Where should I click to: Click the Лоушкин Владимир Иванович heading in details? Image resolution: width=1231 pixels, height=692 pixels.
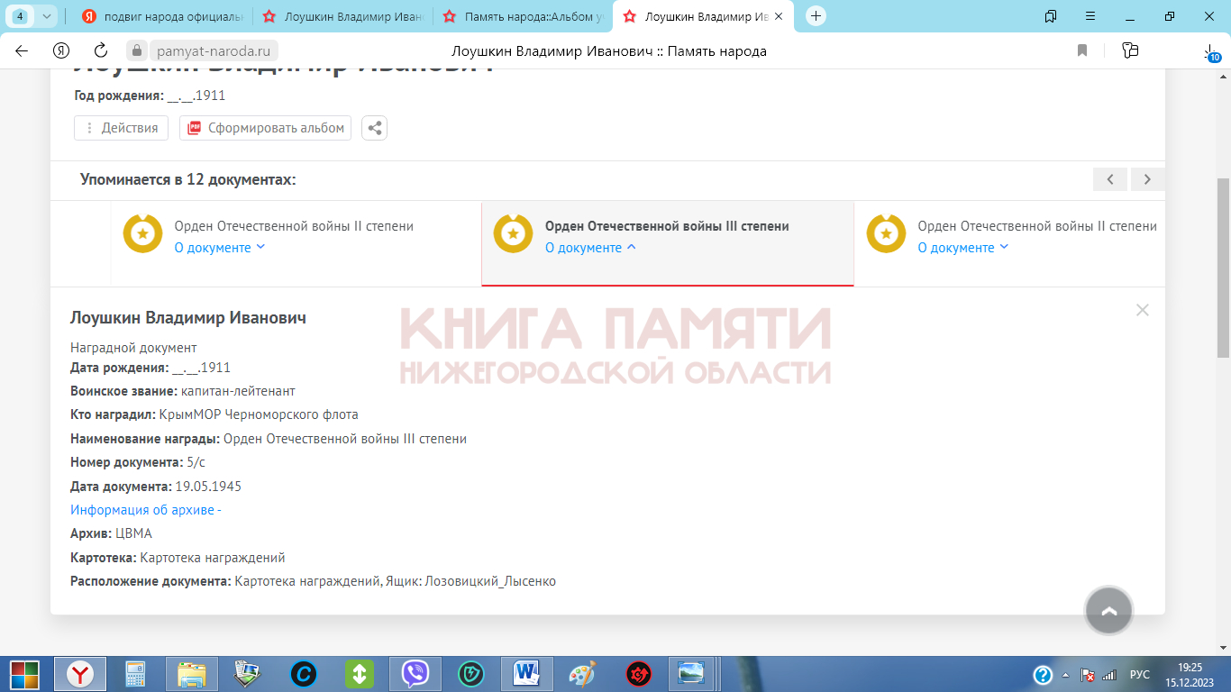click(x=188, y=318)
